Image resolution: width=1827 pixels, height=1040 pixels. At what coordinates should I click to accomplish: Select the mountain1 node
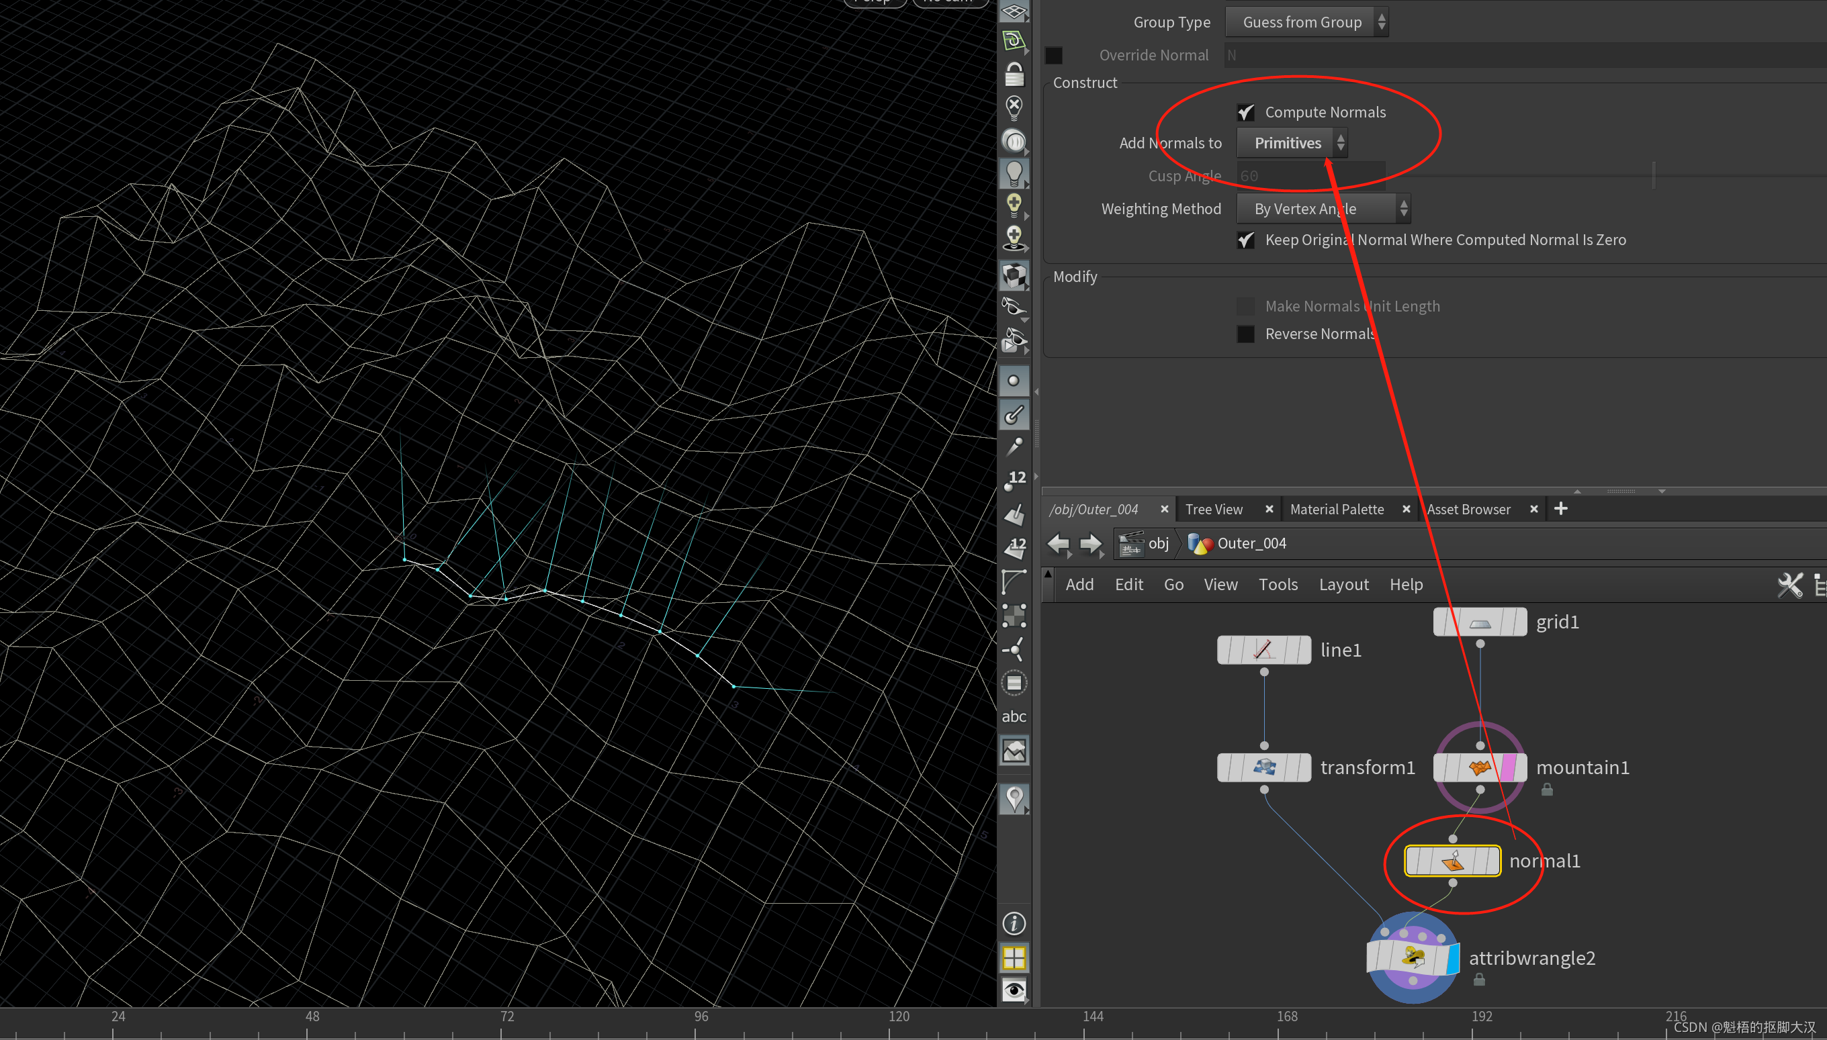(x=1480, y=767)
